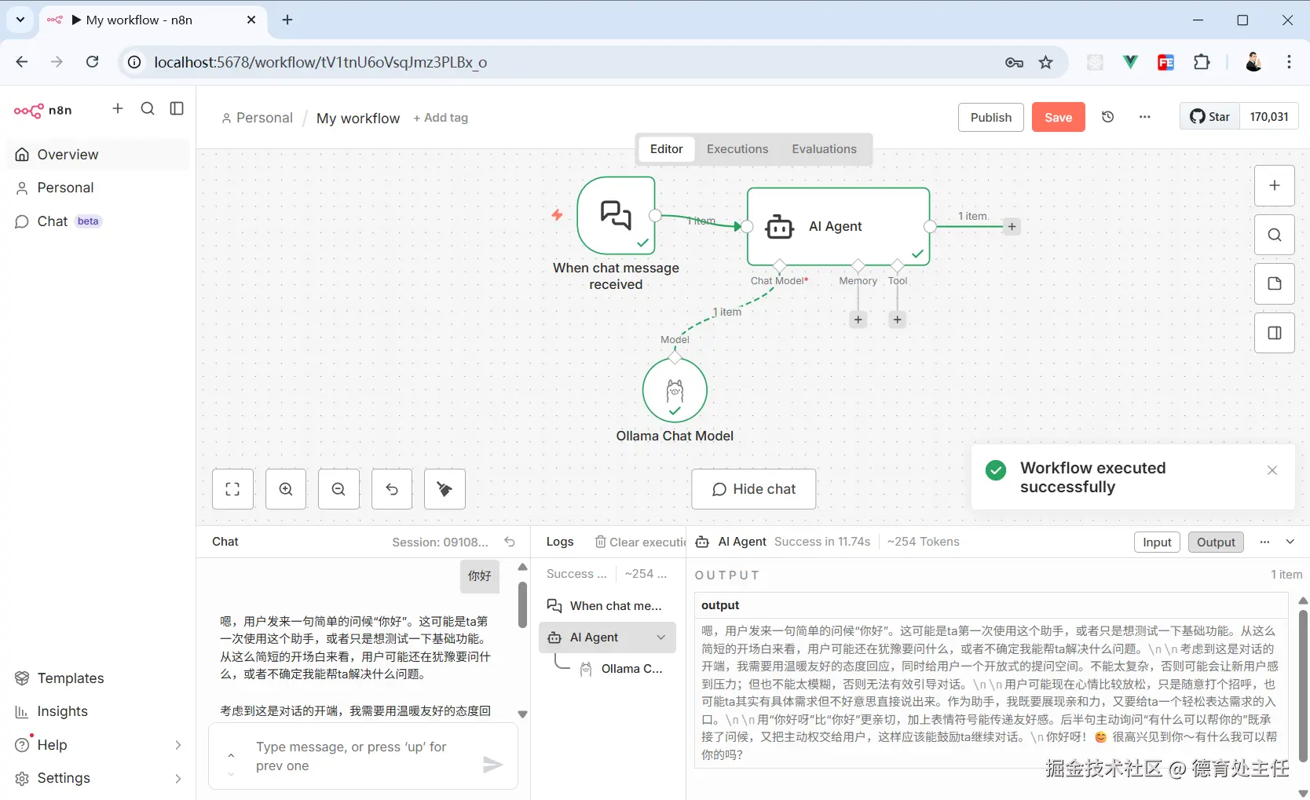Click the Publish button
Viewport: 1310px width, 800px height.
click(x=991, y=117)
